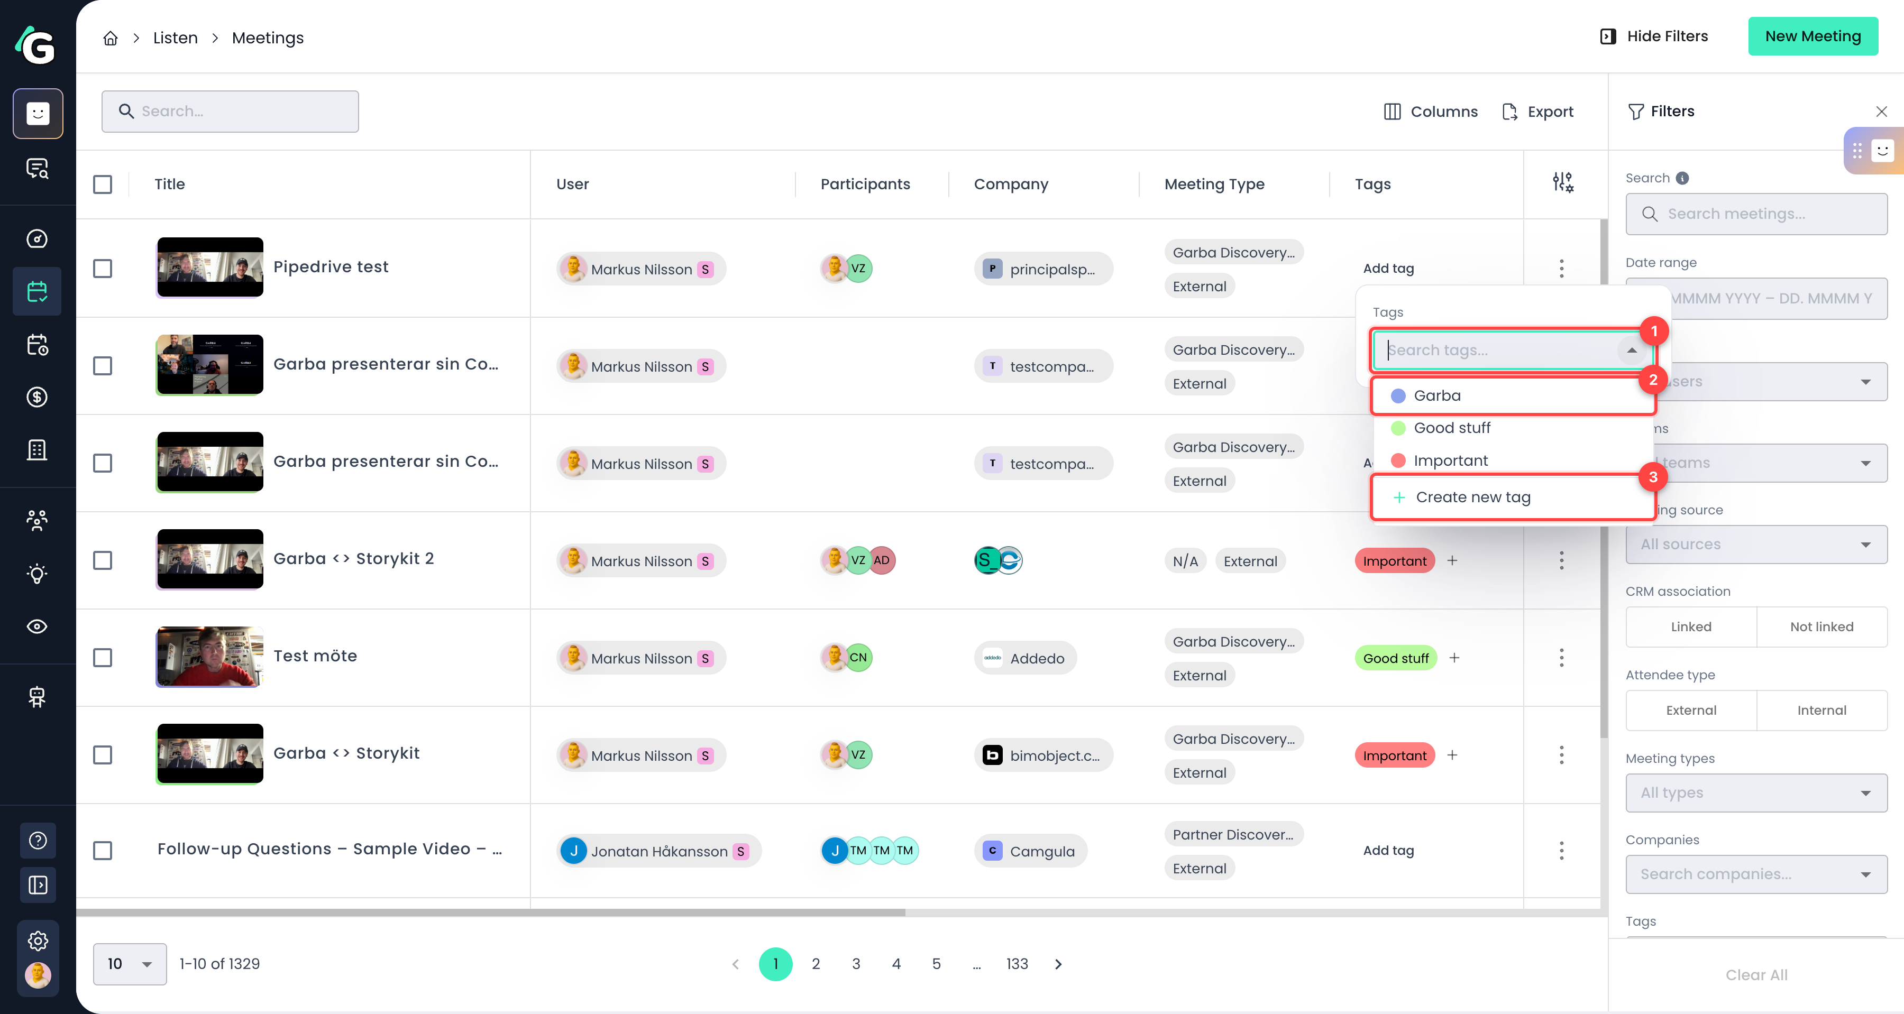Click the New Meeting button
The width and height of the screenshot is (1904, 1014).
click(1813, 35)
